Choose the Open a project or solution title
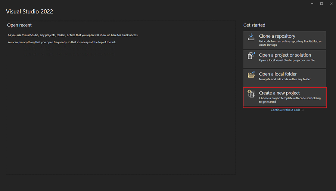The height and width of the screenshot is (191, 336). pyautogui.click(x=285, y=55)
